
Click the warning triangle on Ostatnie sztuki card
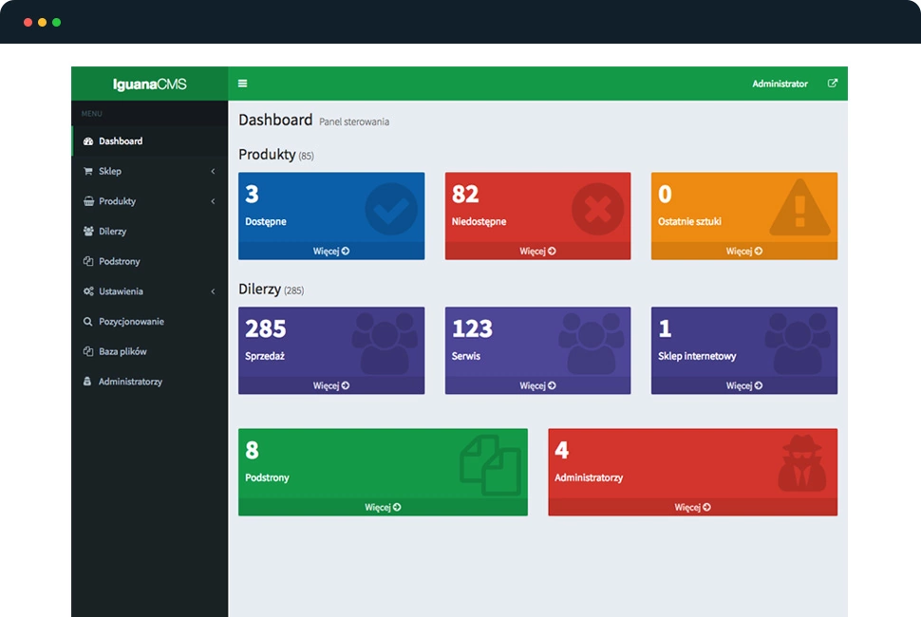pyautogui.click(x=799, y=208)
